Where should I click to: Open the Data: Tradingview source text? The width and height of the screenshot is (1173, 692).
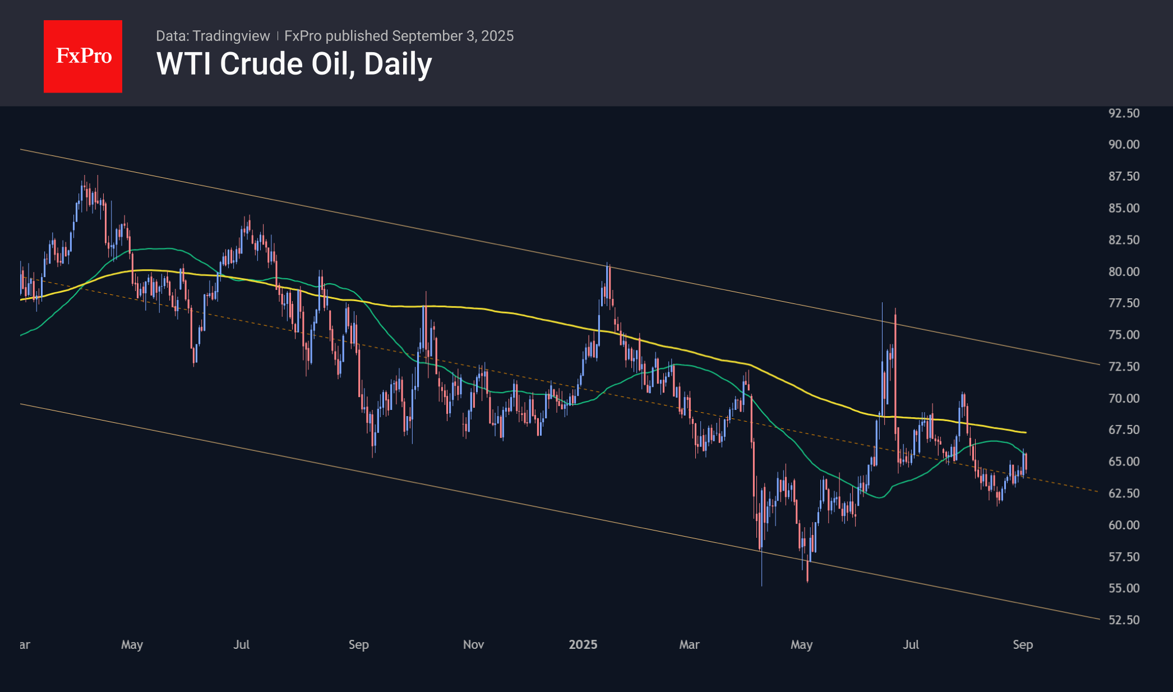coord(213,36)
